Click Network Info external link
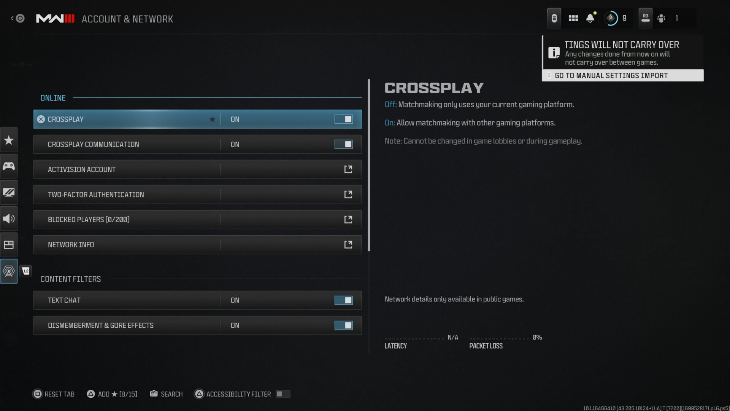This screenshot has height=411, width=730. coord(348,244)
